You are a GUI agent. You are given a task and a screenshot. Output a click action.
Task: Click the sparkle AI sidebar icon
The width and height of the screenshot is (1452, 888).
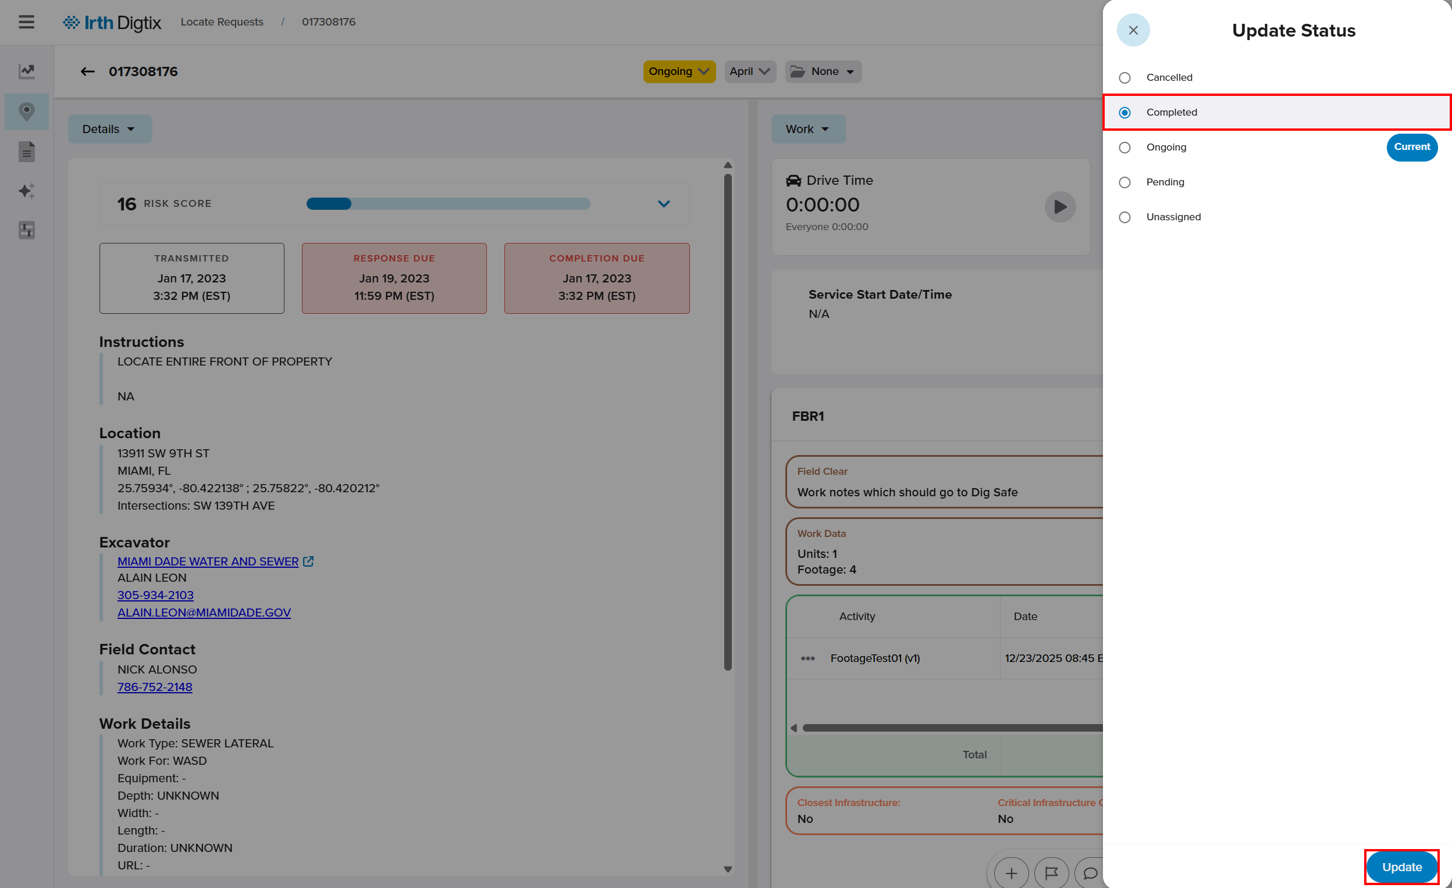tap(27, 191)
